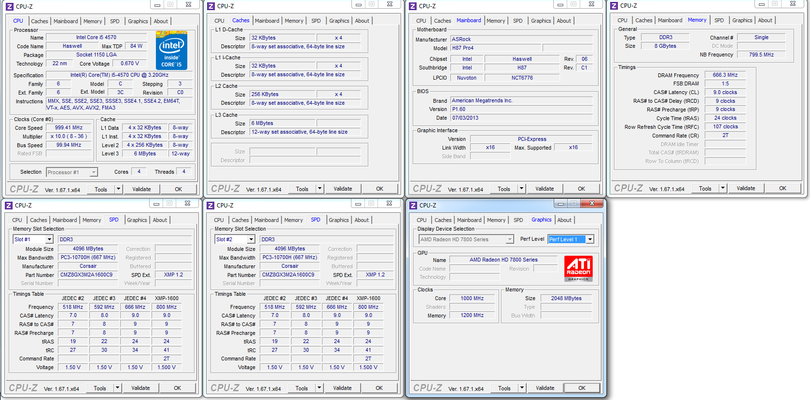
Task: Open the Tools dropdown arrow in the Slot #2 window
Action: (319, 388)
